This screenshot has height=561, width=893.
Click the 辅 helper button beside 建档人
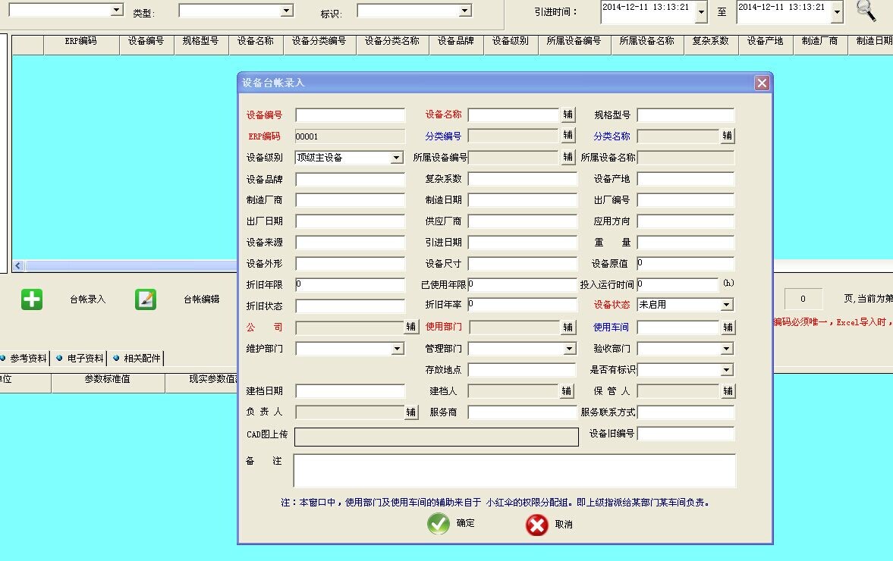point(567,390)
